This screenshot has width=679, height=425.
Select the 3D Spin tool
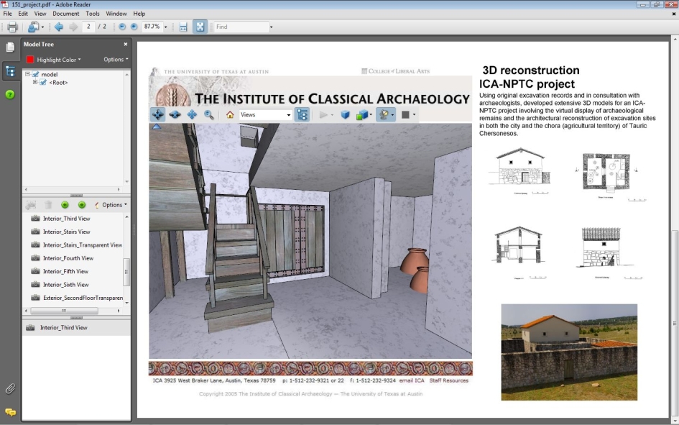point(175,114)
